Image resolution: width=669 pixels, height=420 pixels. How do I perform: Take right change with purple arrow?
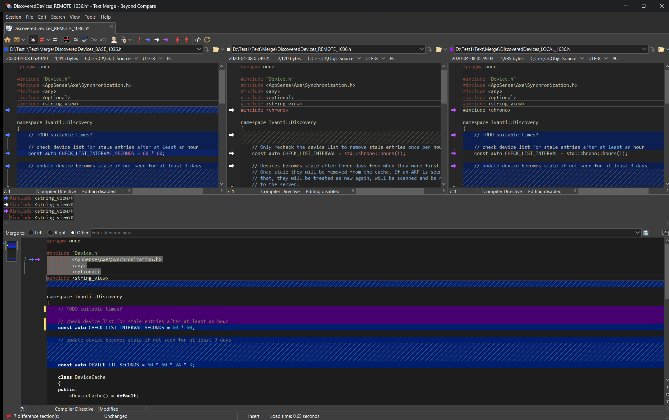[x=166, y=40]
